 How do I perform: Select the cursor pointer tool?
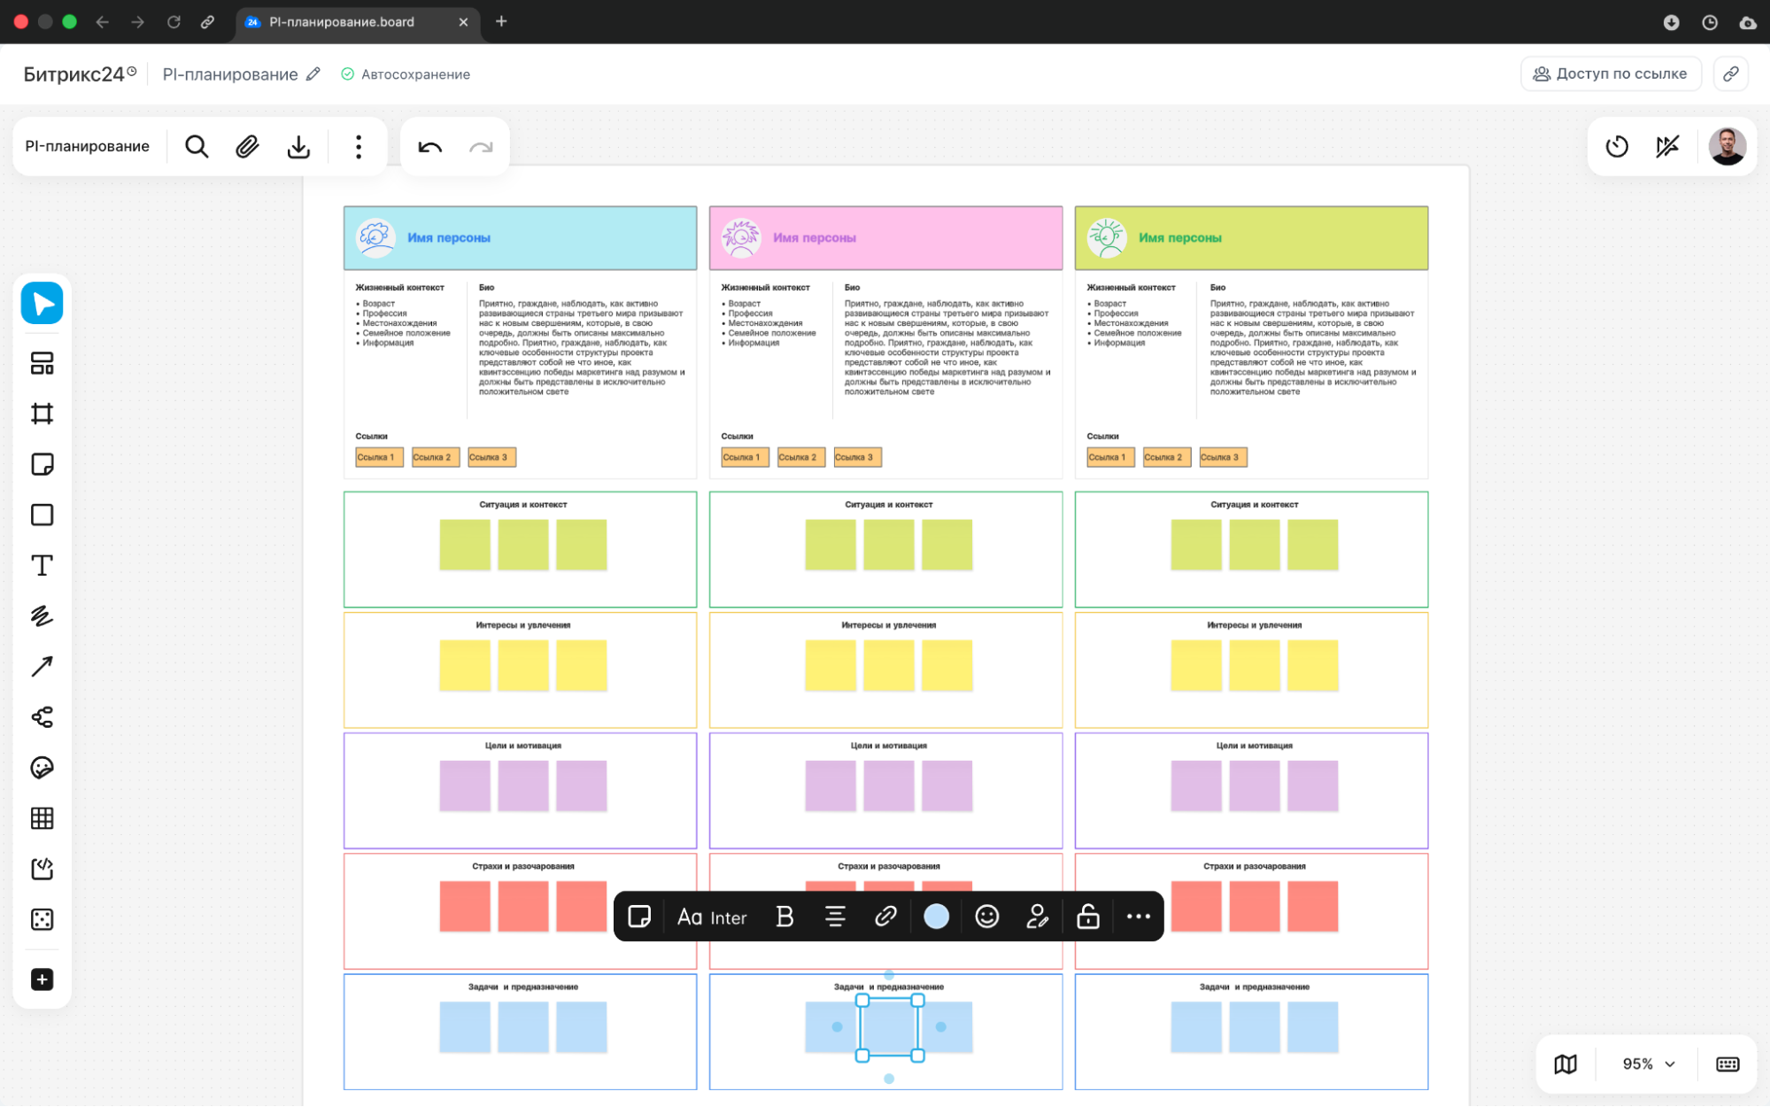pyautogui.click(x=42, y=304)
